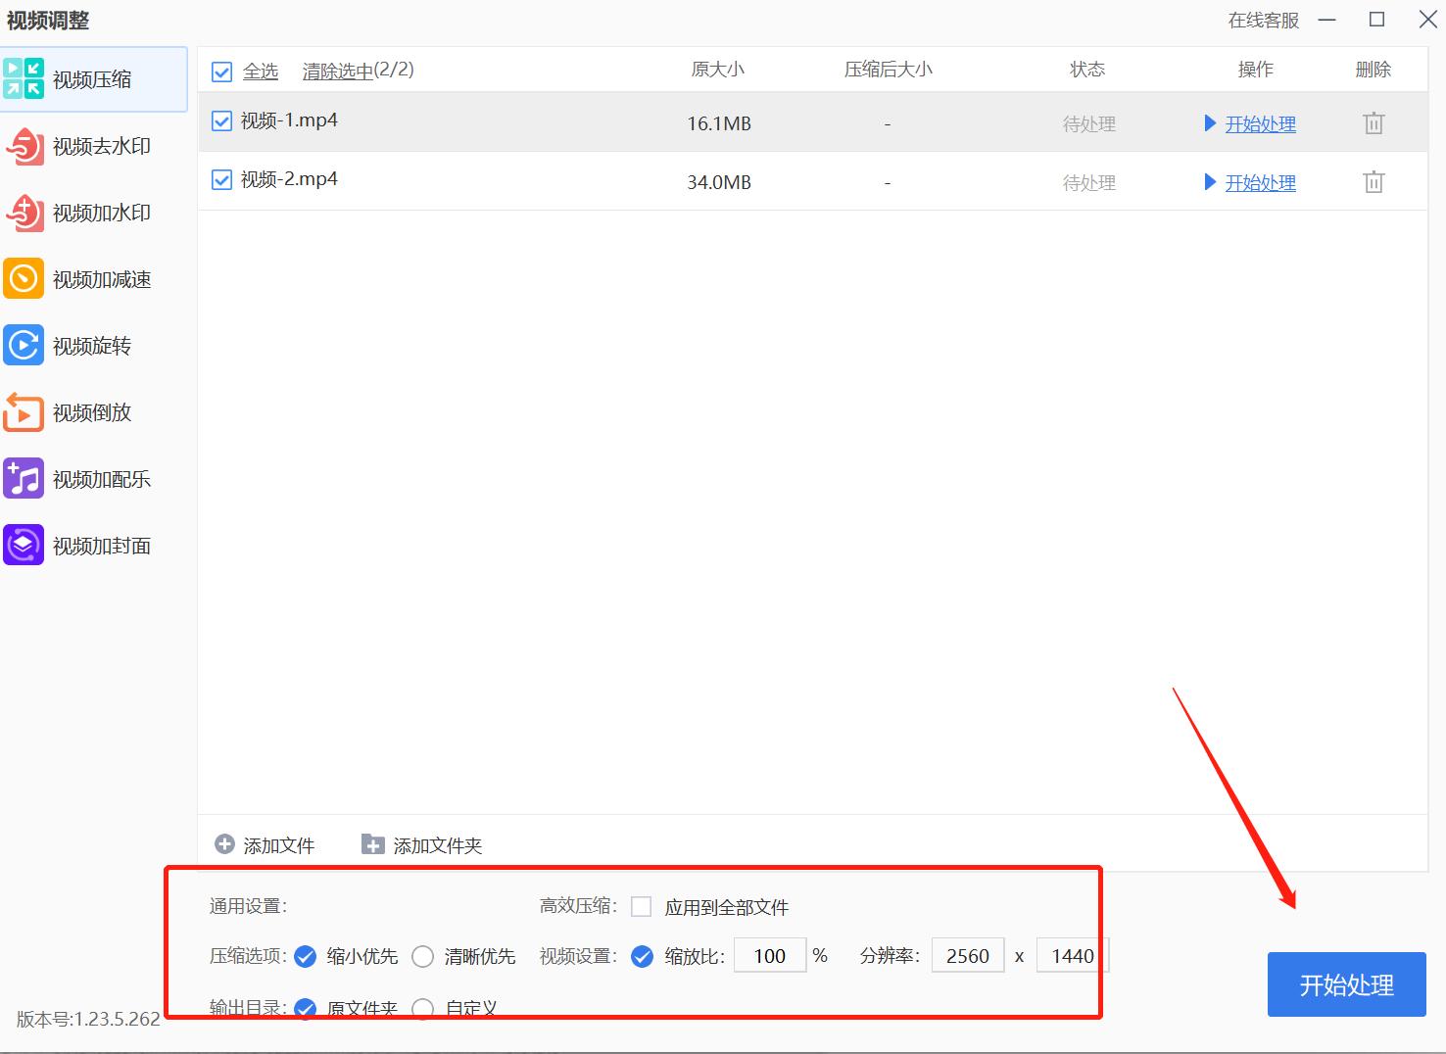Open the 视频旋转 feature
The height and width of the screenshot is (1054, 1446).
tap(92, 345)
